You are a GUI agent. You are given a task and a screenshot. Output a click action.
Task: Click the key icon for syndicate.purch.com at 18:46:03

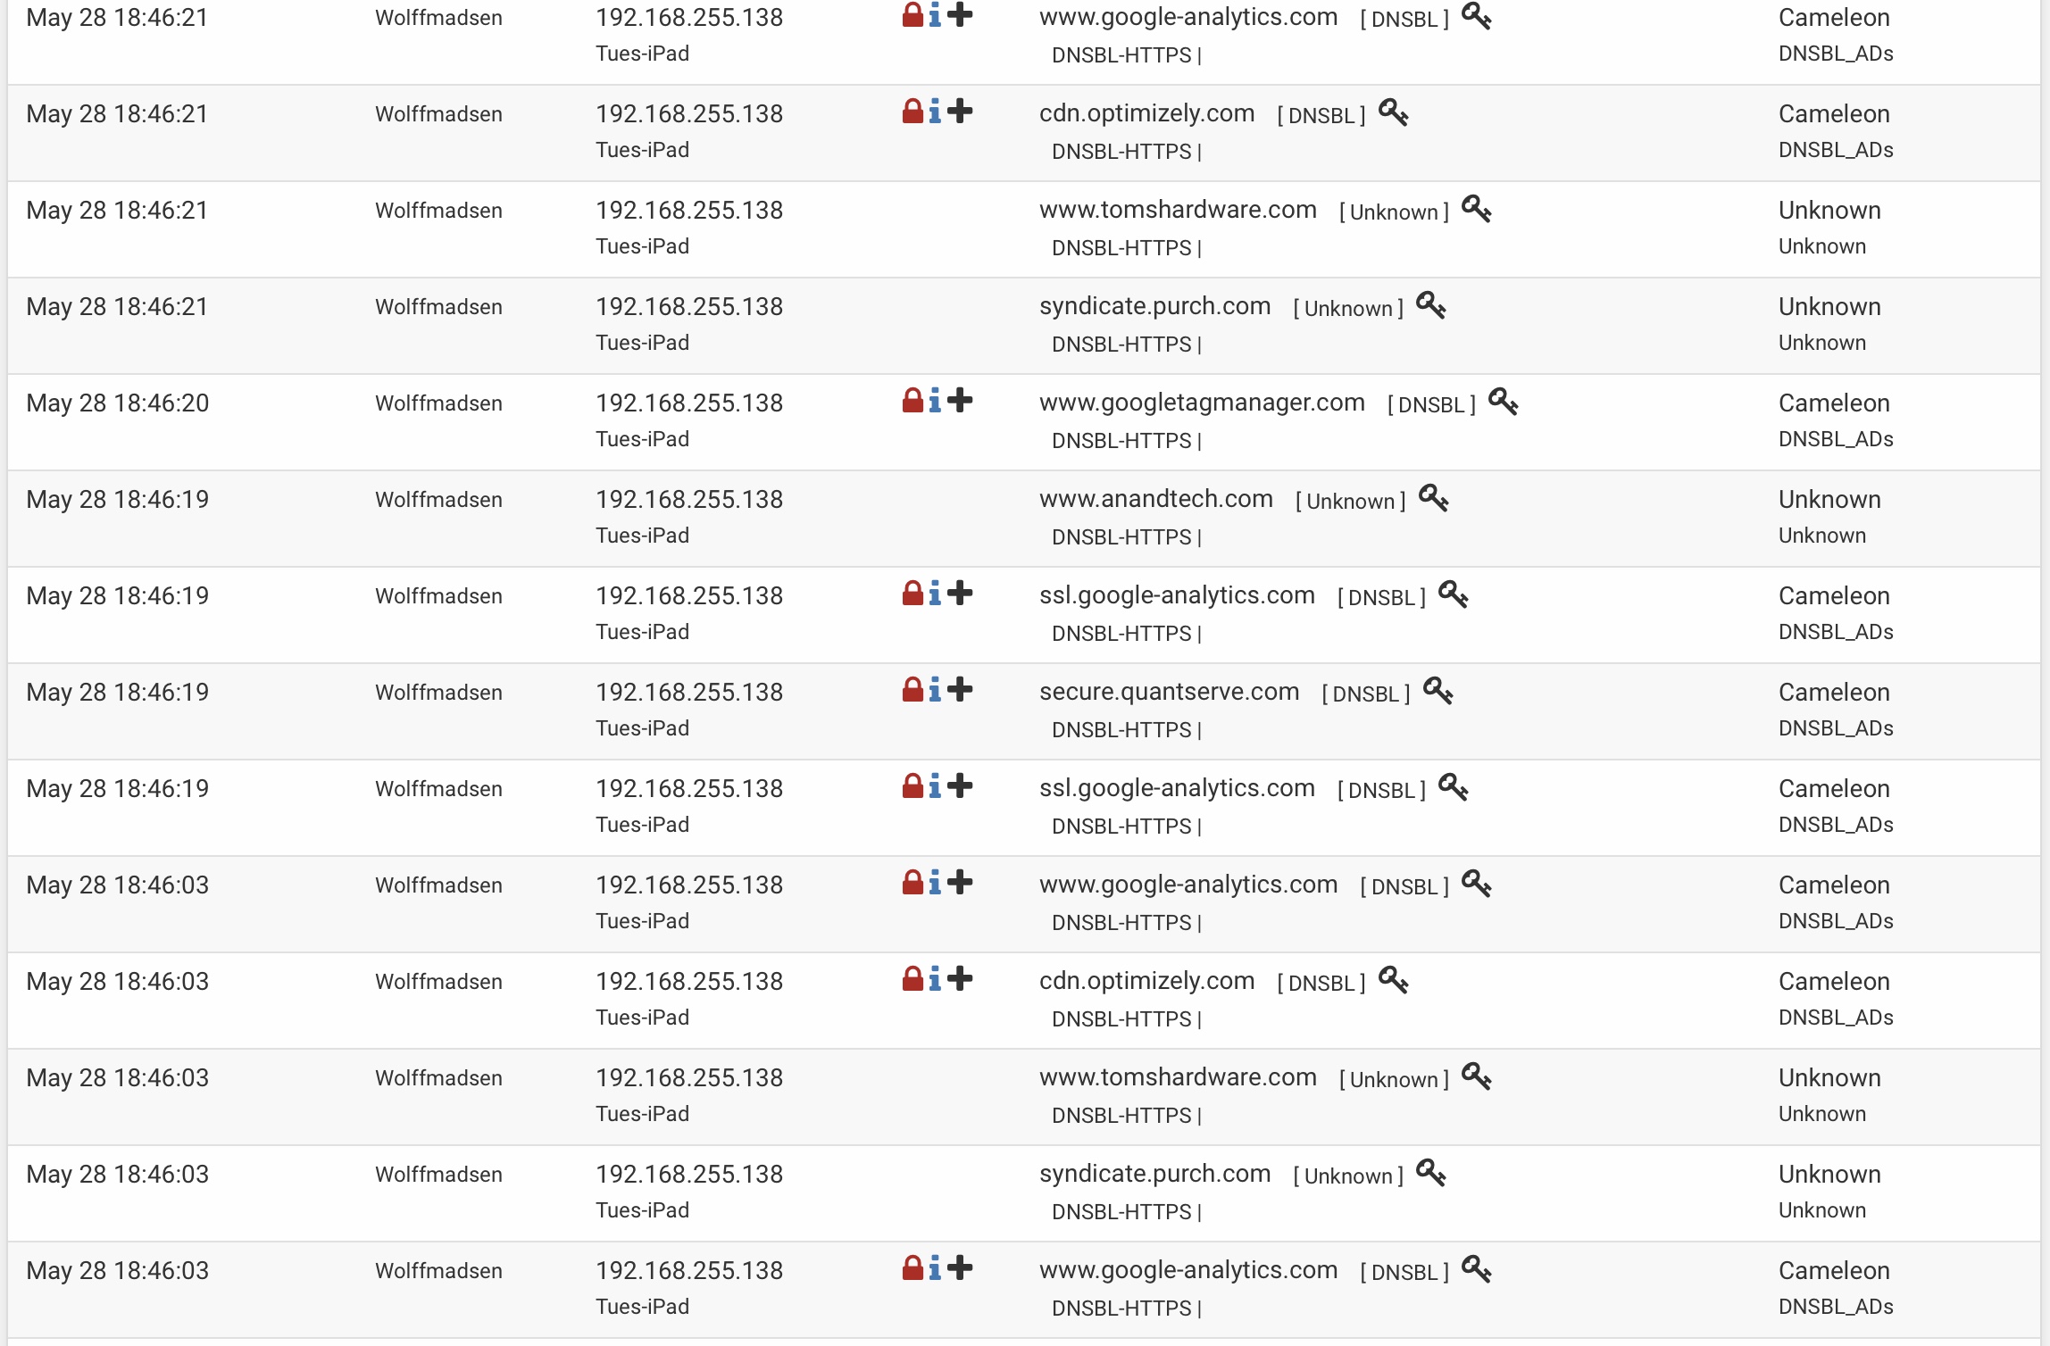(1430, 1173)
